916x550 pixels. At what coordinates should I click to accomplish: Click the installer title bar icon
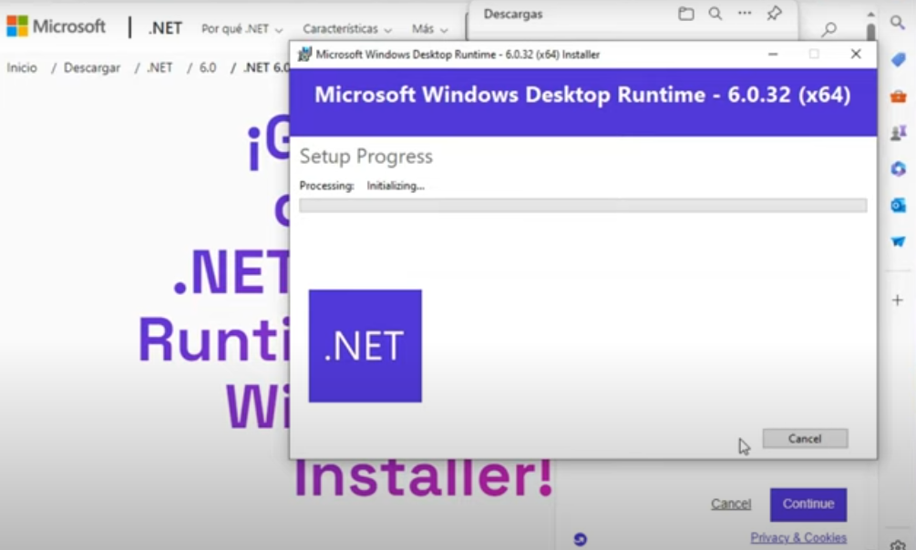(x=304, y=55)
